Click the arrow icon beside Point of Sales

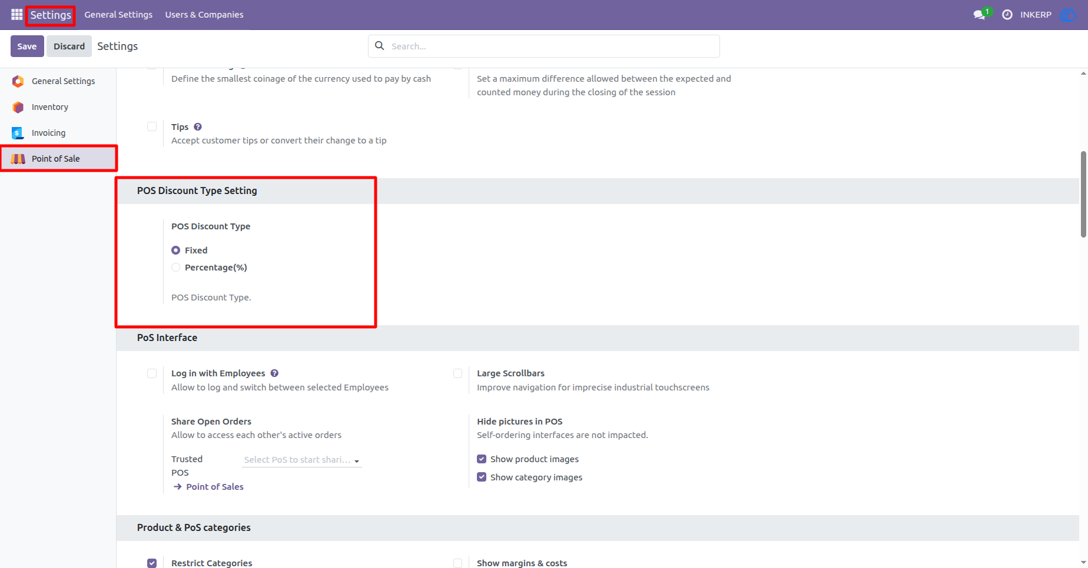coord(178,487)
